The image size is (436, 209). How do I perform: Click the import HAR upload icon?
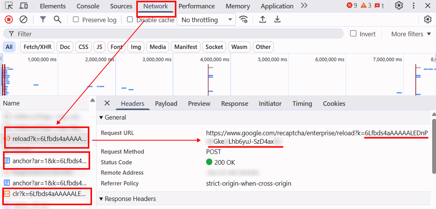click(263, 19)
